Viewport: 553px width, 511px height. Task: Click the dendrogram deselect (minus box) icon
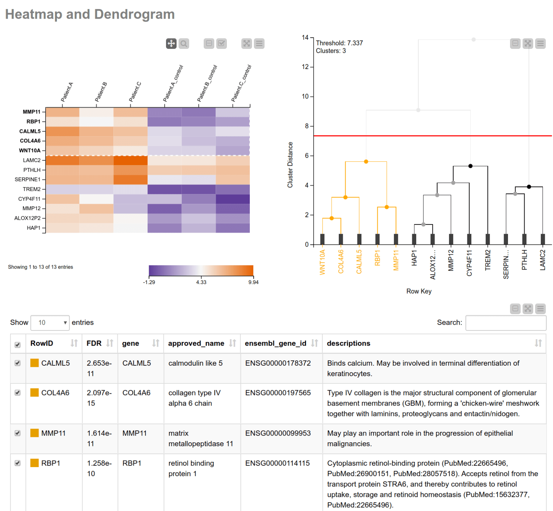point(515,44)
